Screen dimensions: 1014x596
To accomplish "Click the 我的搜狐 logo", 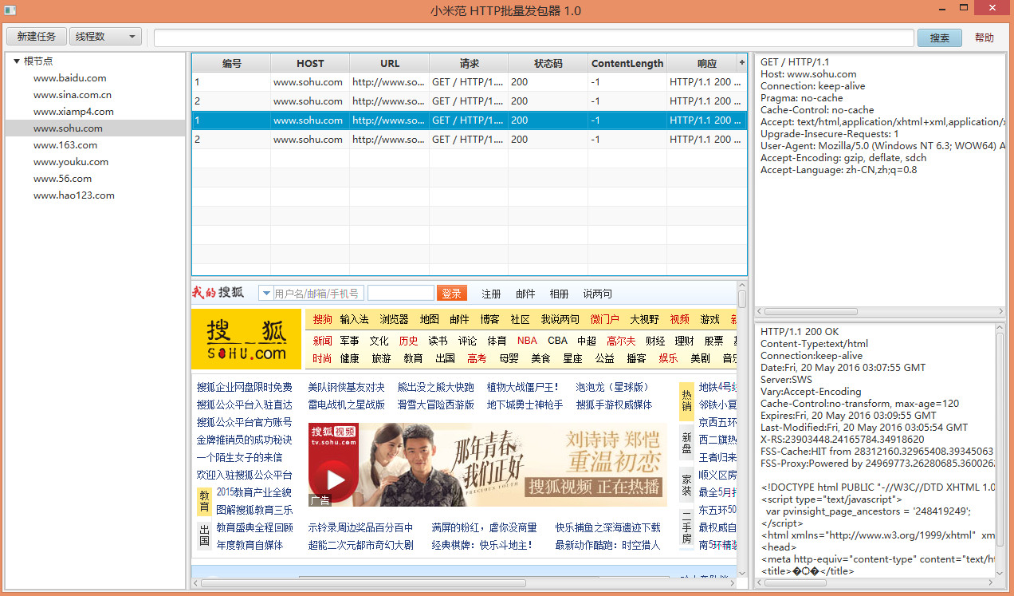I will pos(218,293).
